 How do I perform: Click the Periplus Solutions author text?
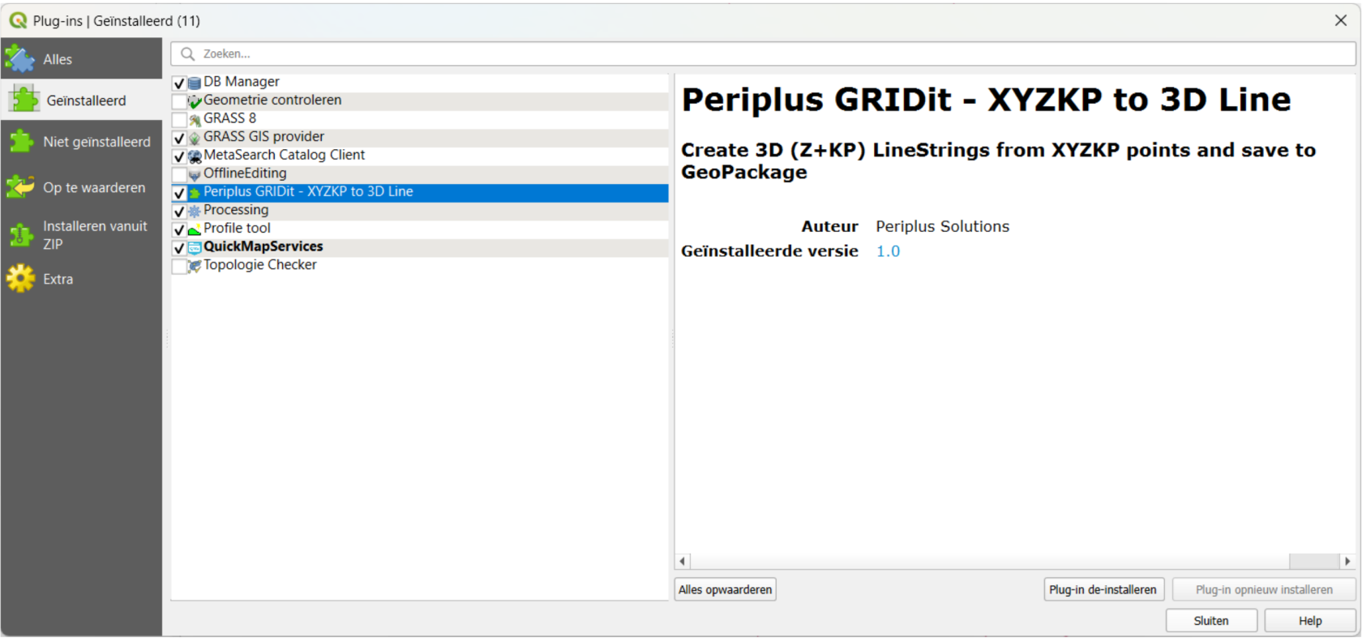click(x=942, y=226)
